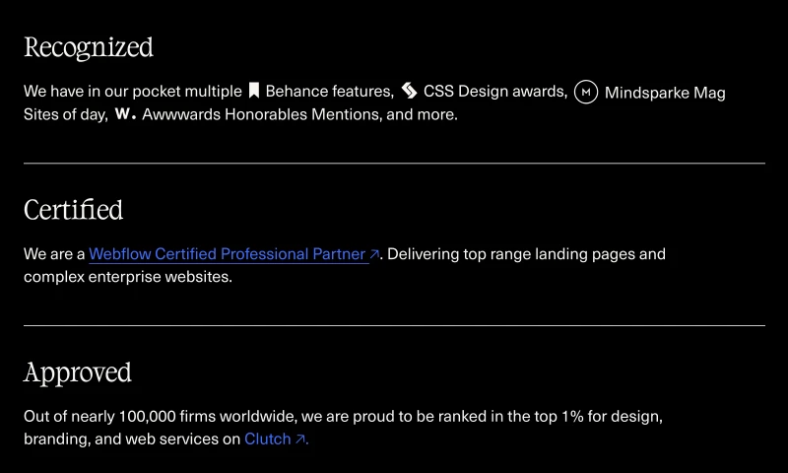The width and height of the screenshot is (788, 473).
Task: Click the divider line above Certified
Action: tap(394, 163)
